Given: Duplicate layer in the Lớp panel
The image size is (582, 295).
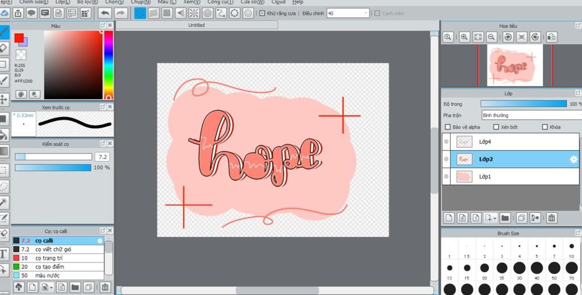Looking at the screenshot, I should pos(522,218).
